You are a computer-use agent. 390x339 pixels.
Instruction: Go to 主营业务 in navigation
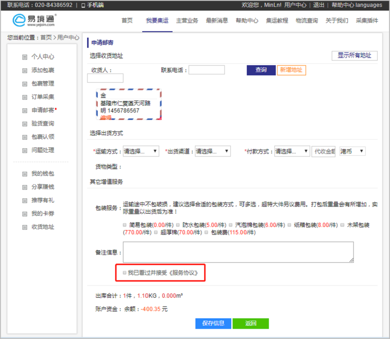(187, 21)
